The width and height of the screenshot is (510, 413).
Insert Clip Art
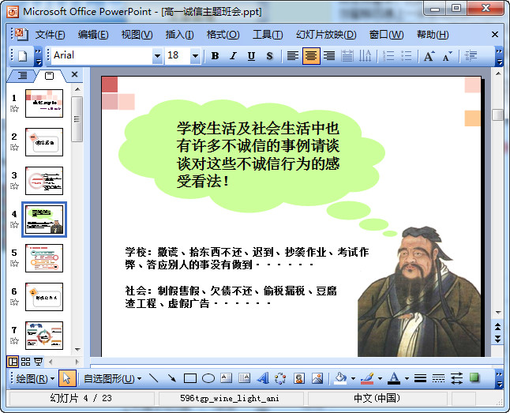[x=299, y=378]
